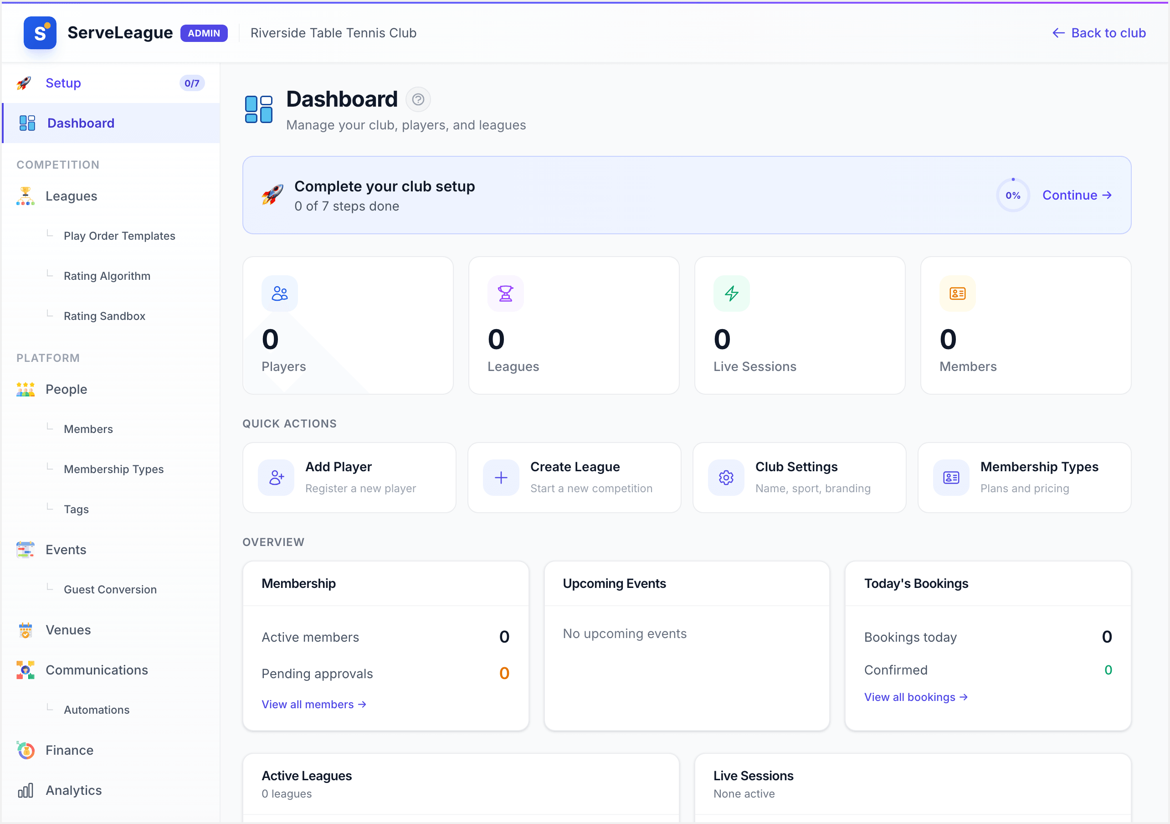Click the Riverside Table Tennis Club name
1170x824 pixels.
333,33
